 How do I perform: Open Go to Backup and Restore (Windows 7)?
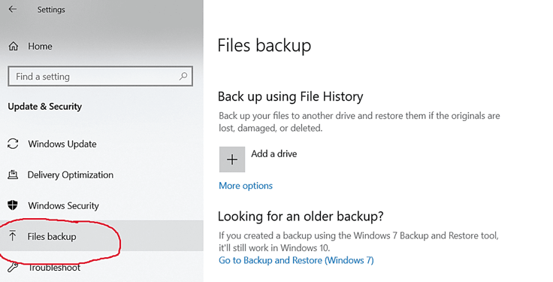pyautogui.click(x=296, y=260)
